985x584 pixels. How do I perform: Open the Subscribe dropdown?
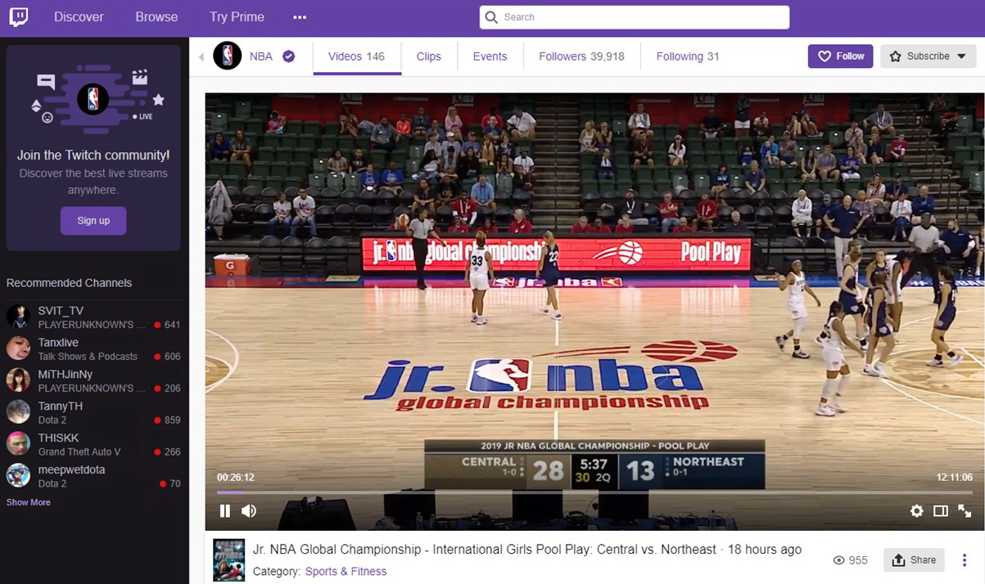tap(928, 56)
